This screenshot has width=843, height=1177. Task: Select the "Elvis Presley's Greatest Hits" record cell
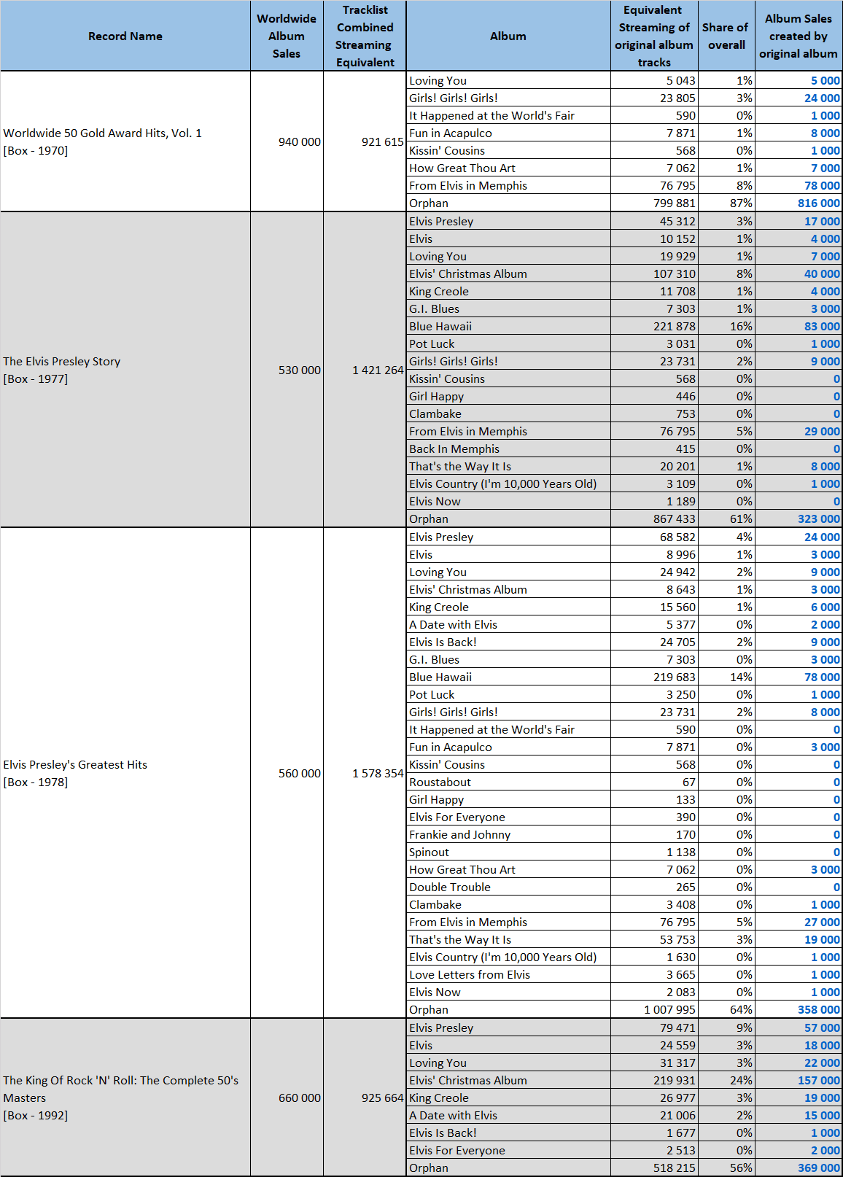tap(125, 773)
